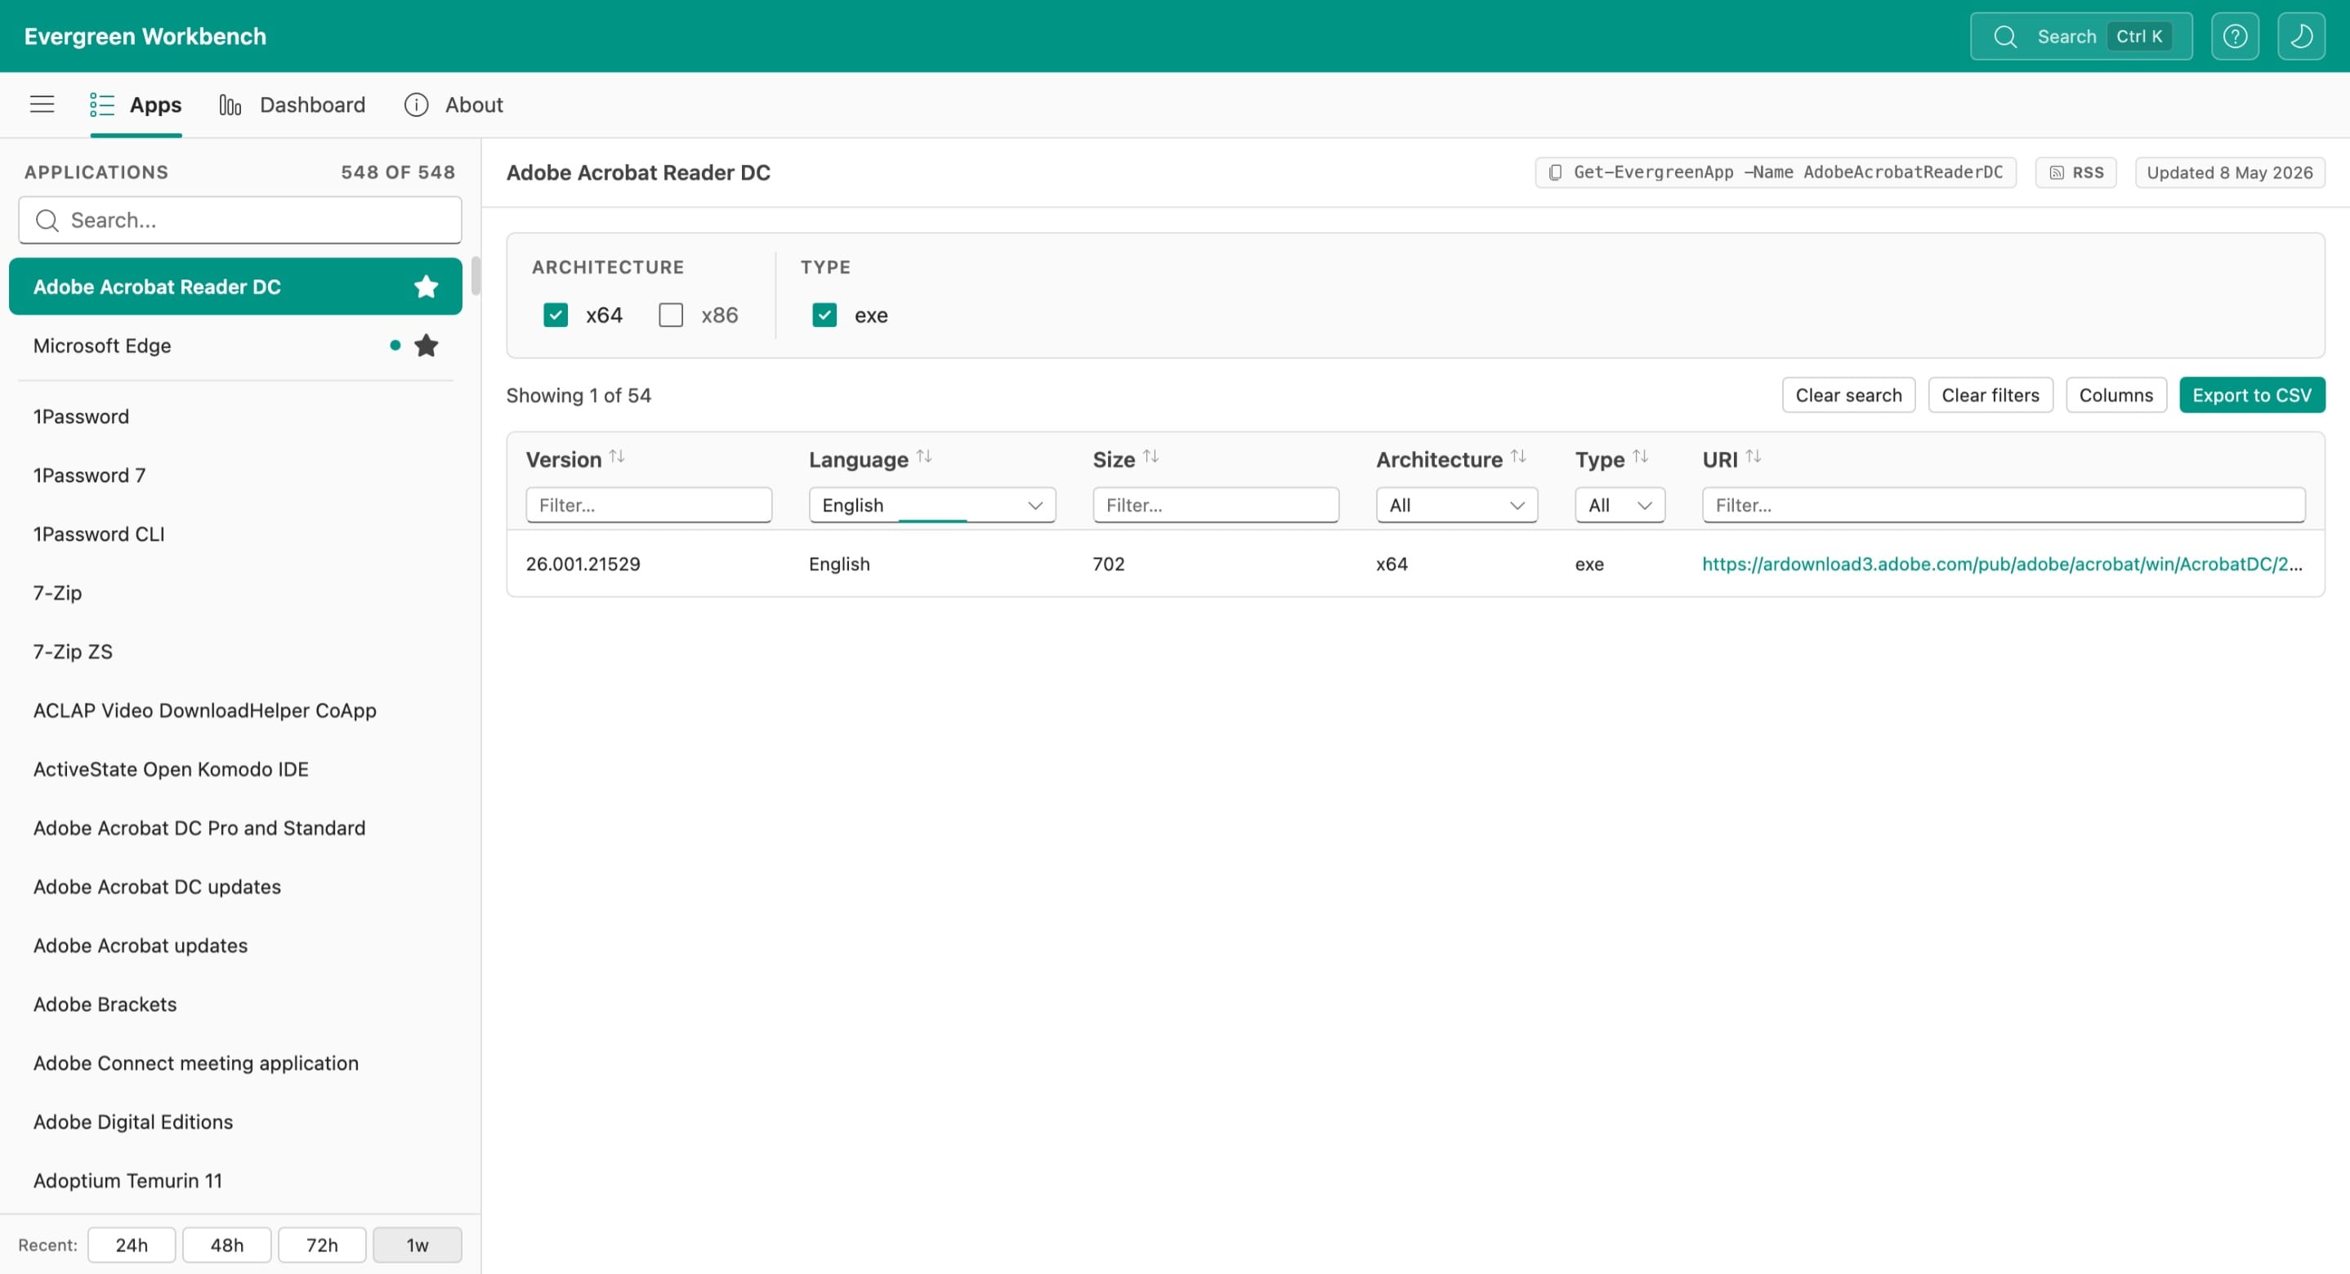
Task: Unfavorite Adobe Acrobat Reader DC star
Action: coord(426,287)
